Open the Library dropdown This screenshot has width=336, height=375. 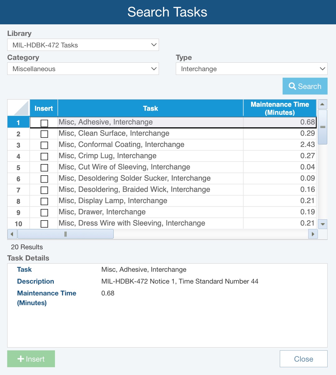83,45
